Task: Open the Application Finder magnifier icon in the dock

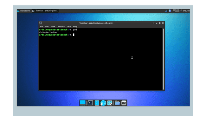Action: 110,103
